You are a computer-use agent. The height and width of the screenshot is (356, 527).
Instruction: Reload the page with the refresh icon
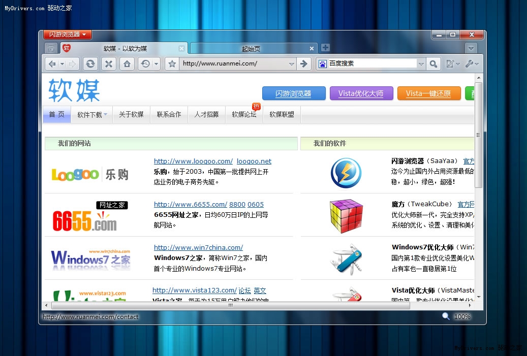pyautogui.click(x=90, y=64)
